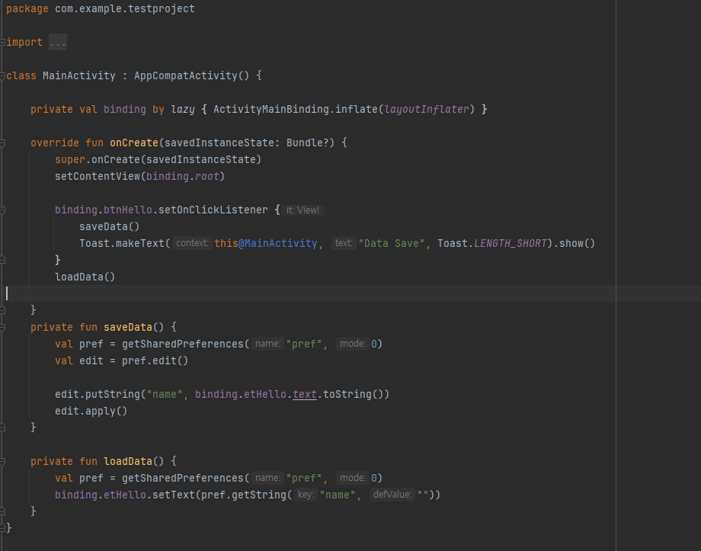Click the pref.edit() call
Image resolution: width=701 pixels, height=551 pixels.
tap(155, 361)
